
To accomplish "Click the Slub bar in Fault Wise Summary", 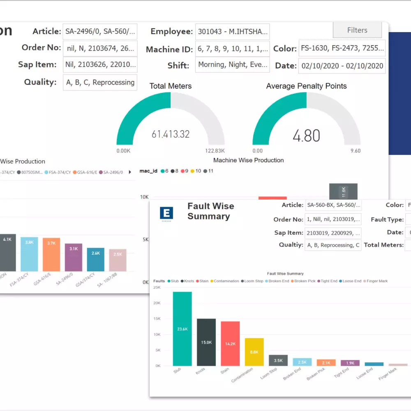I will [182, 329].
